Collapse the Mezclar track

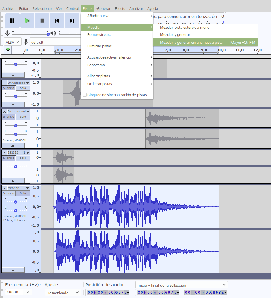point(13,270)
